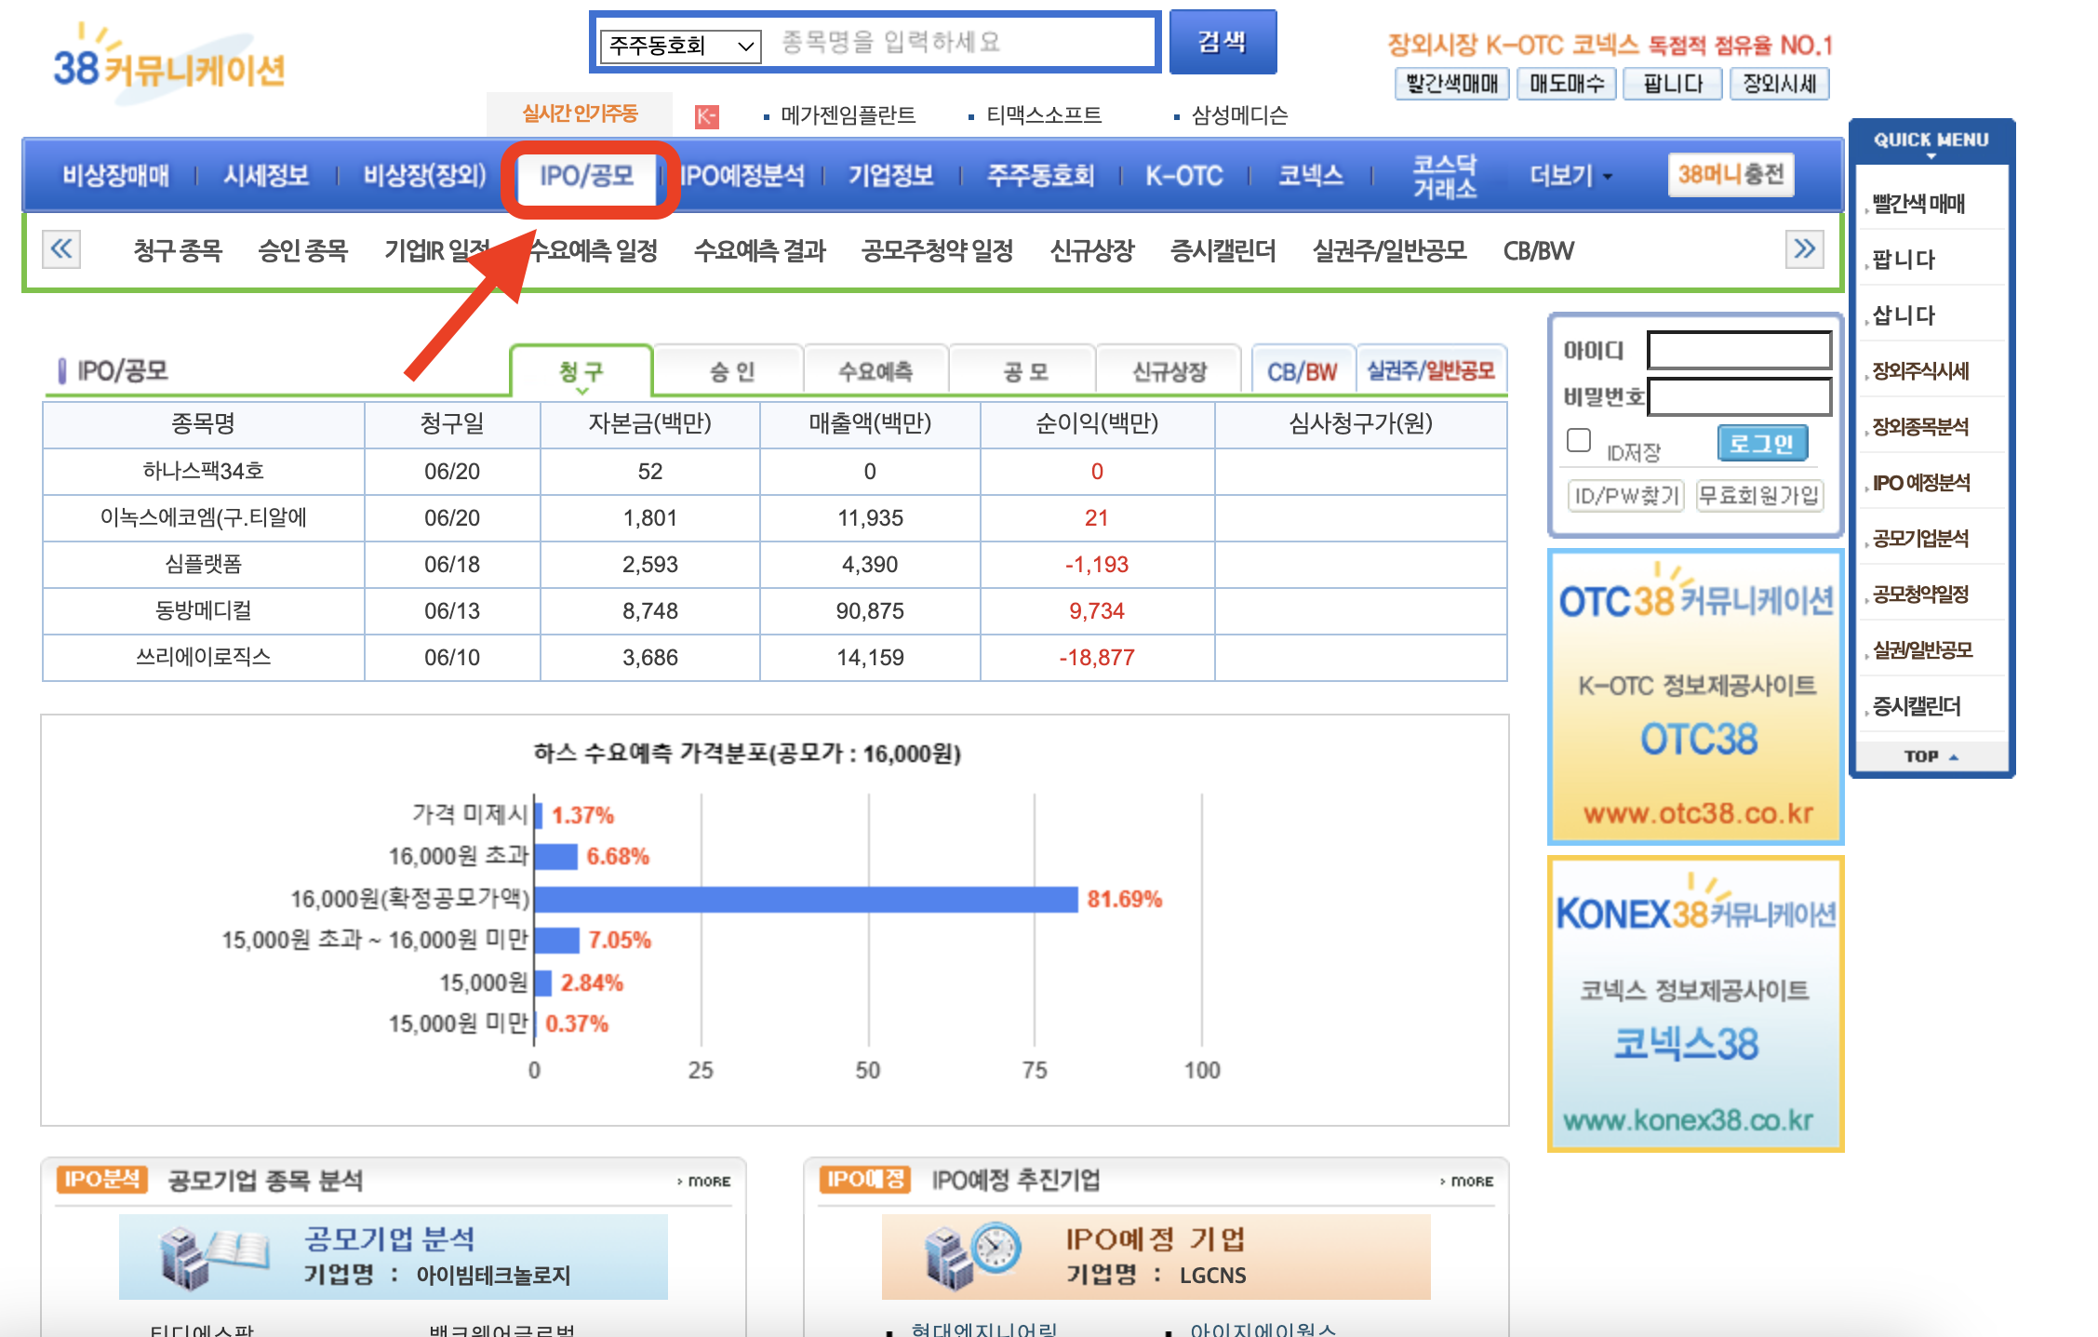Click the 38커뮤니케이션 site logo
The height and width of the screenshot is (1337, 2098).
[x=167, y=63]
